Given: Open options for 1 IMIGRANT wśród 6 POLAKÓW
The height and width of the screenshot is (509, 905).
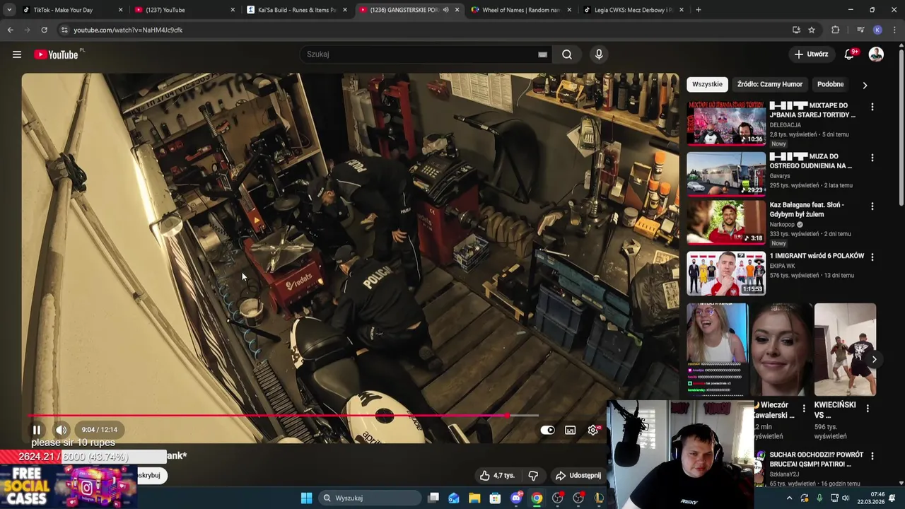Looking at the screenshot, I should tap(872, 257).
